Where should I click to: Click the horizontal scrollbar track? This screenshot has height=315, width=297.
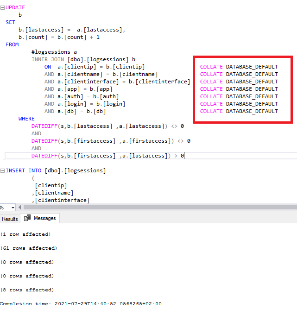pyautogui.click(x=160, y=208)
